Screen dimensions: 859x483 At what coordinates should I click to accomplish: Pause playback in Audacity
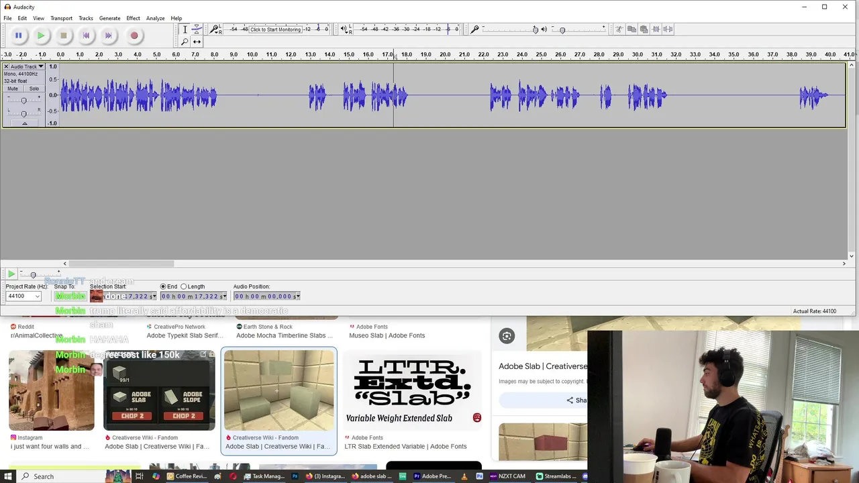18,36
